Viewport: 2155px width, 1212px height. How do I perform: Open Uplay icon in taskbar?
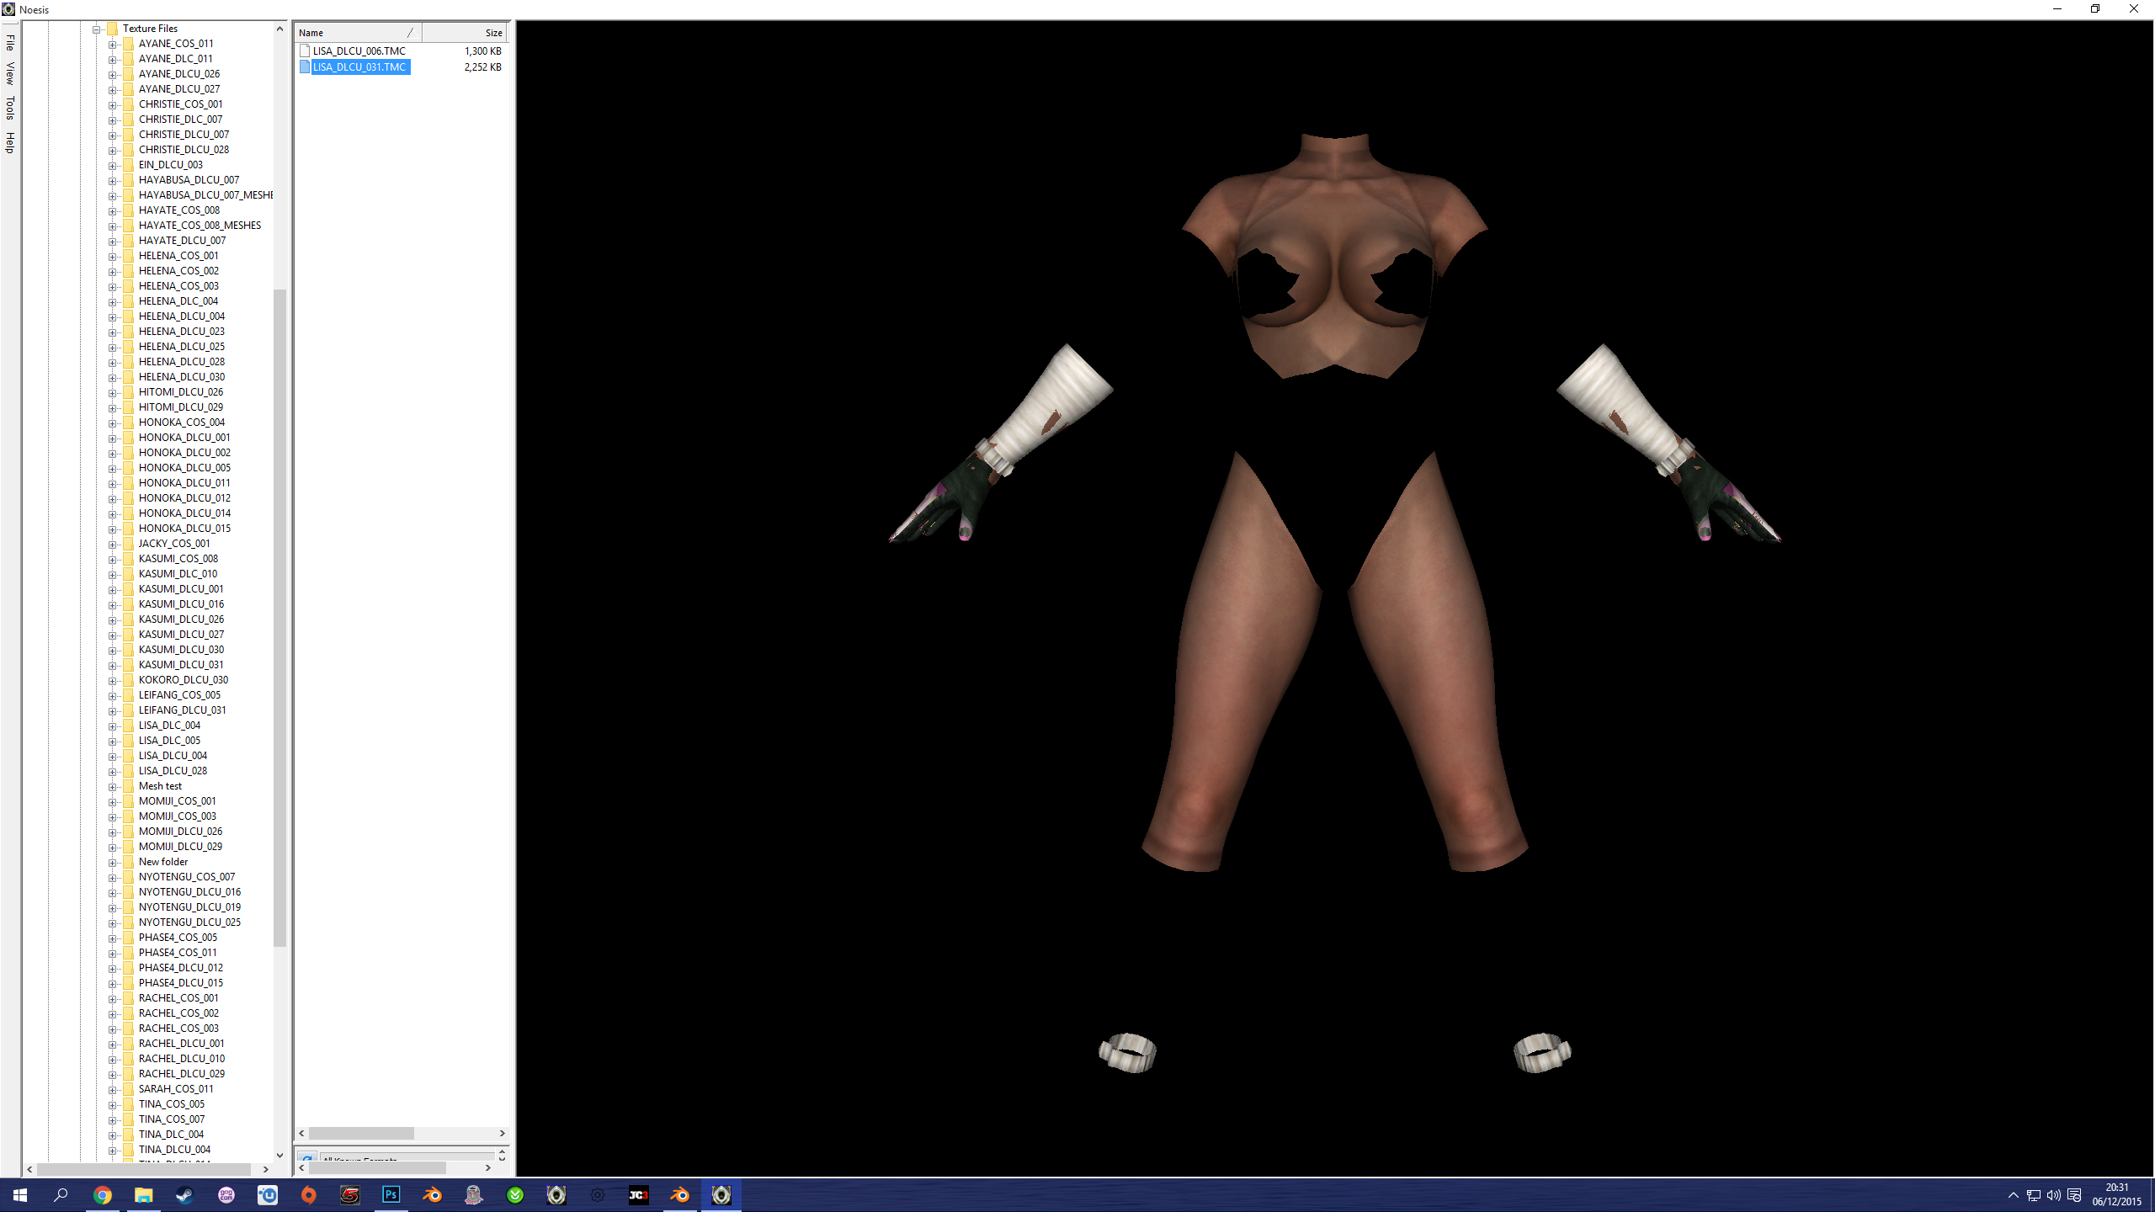(268, 1194)
